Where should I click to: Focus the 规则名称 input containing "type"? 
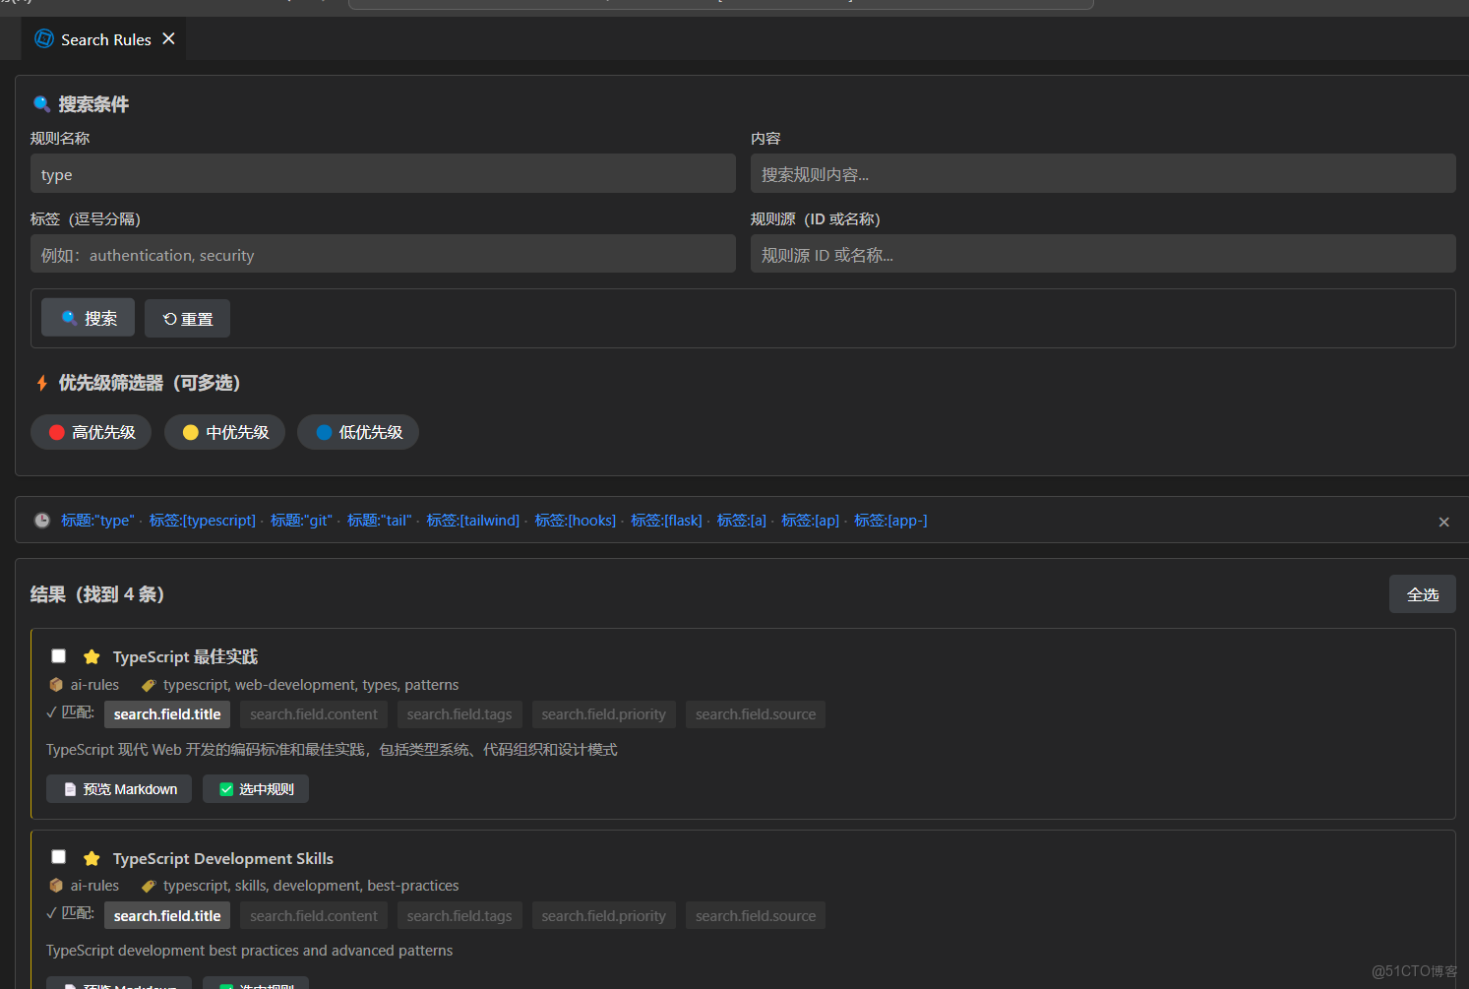click(383, 174)
